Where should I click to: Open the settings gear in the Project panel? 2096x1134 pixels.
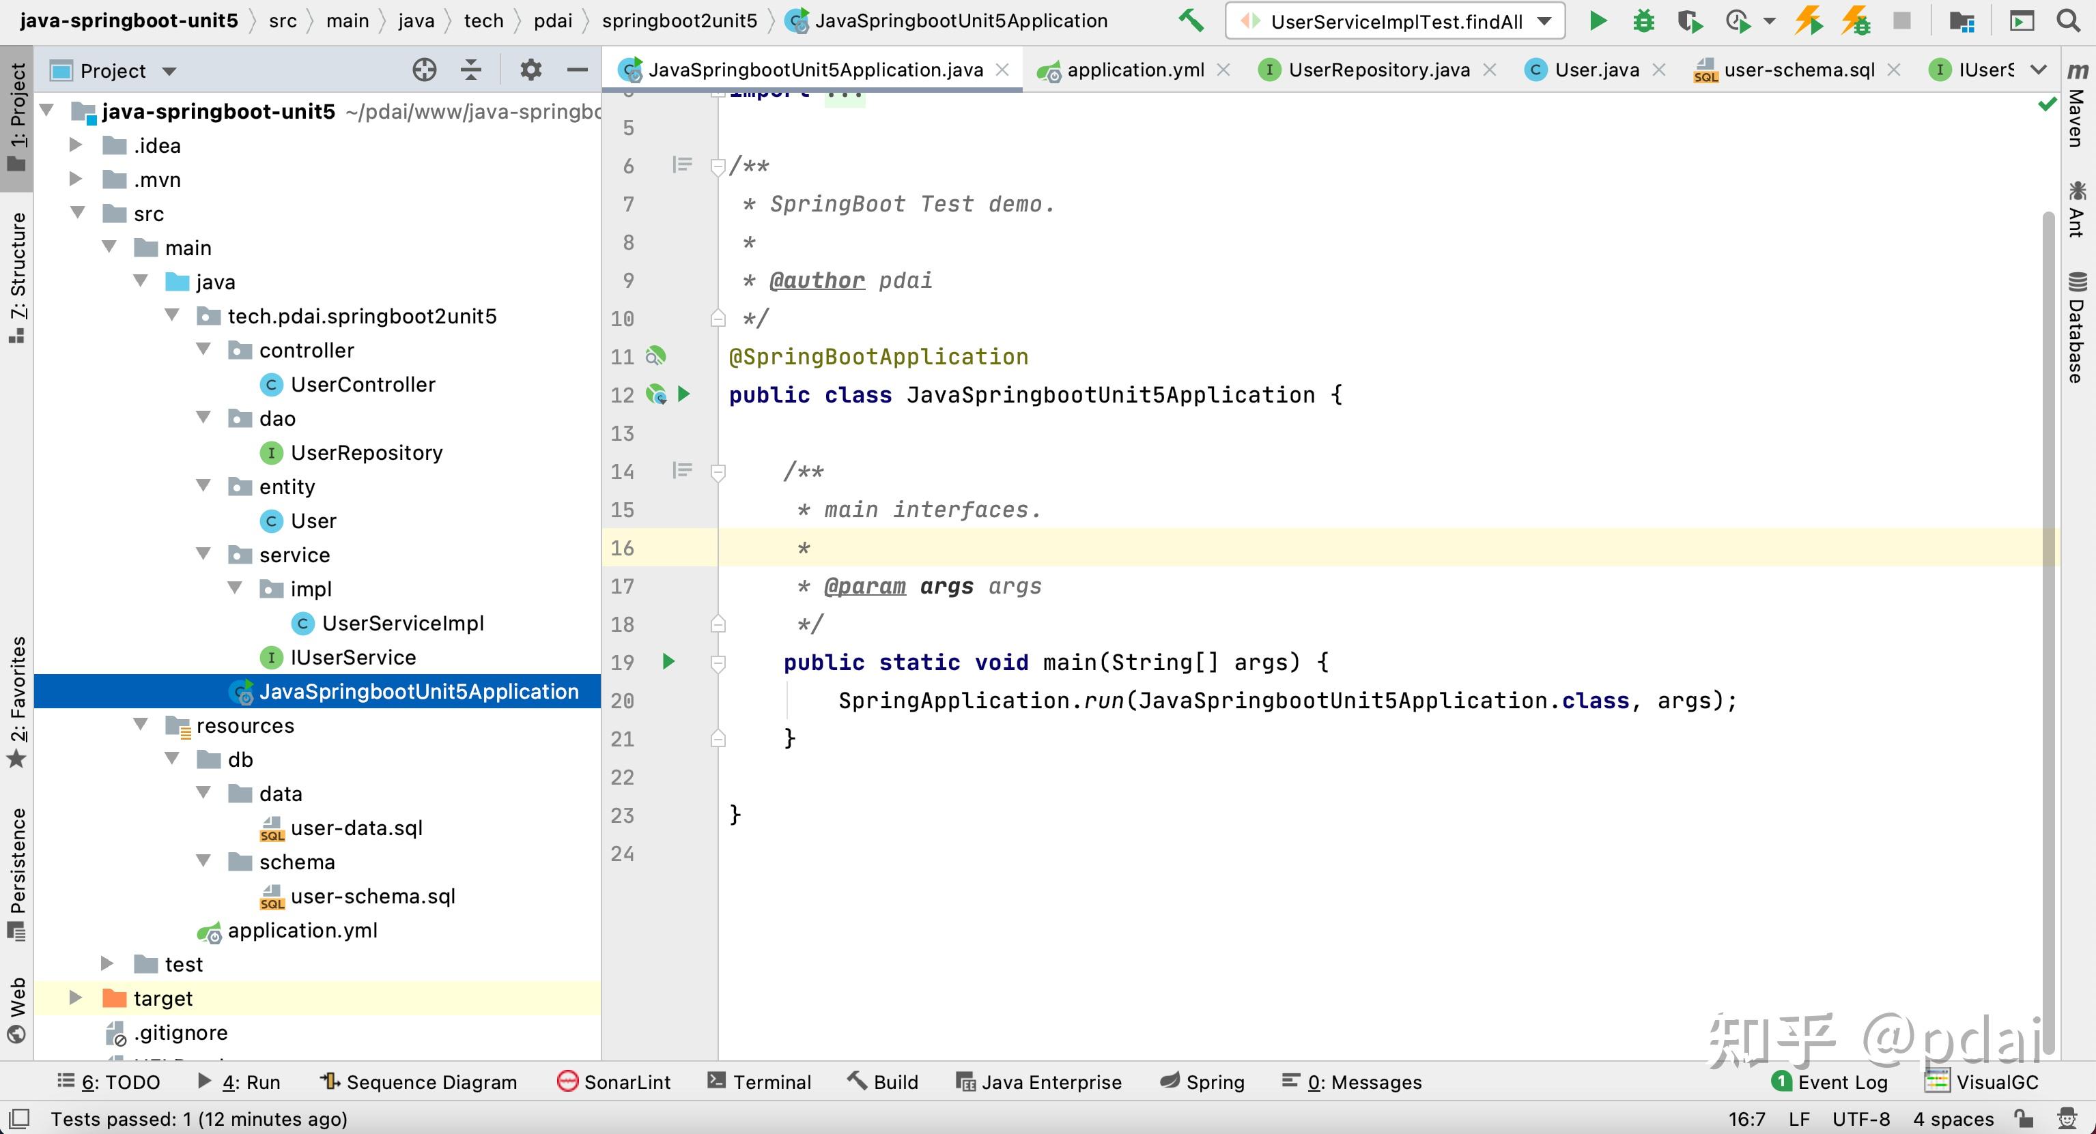point(530,70)
